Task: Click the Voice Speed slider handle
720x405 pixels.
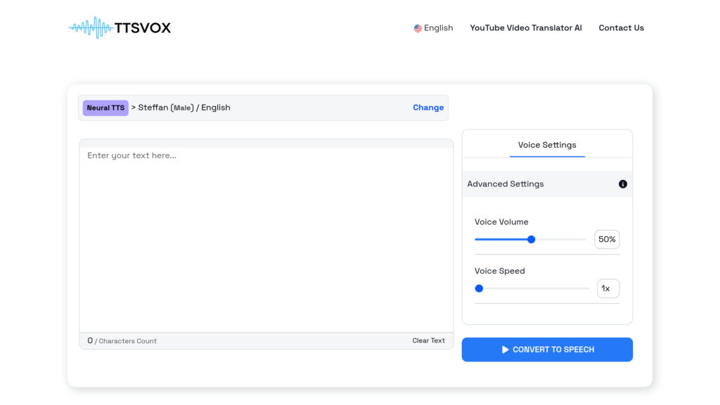Action: pos(479,288)
